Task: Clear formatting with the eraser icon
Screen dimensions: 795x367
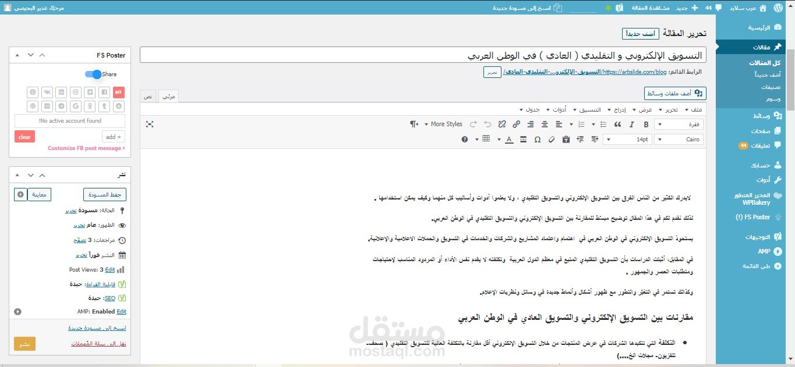Action: pos(552,140)
